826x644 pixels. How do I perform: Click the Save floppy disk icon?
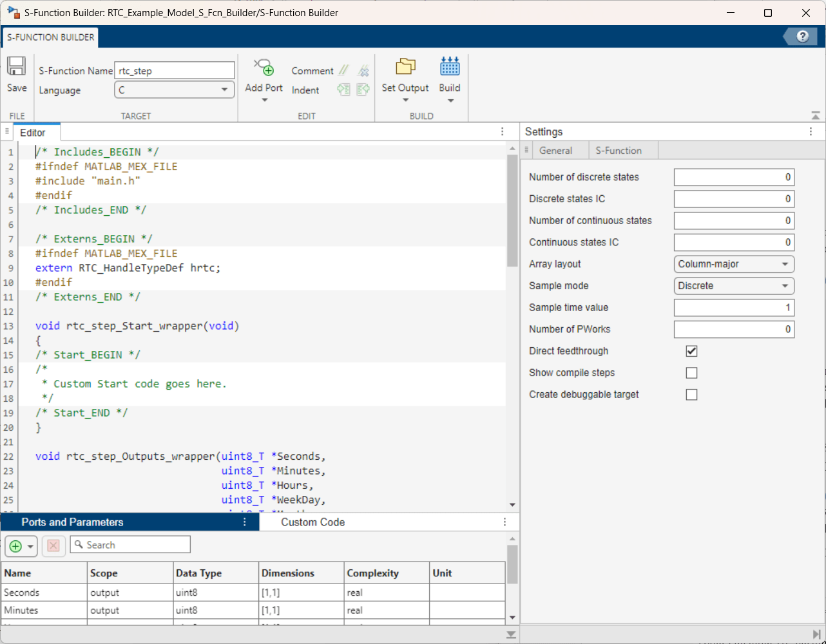pos(17,67)
